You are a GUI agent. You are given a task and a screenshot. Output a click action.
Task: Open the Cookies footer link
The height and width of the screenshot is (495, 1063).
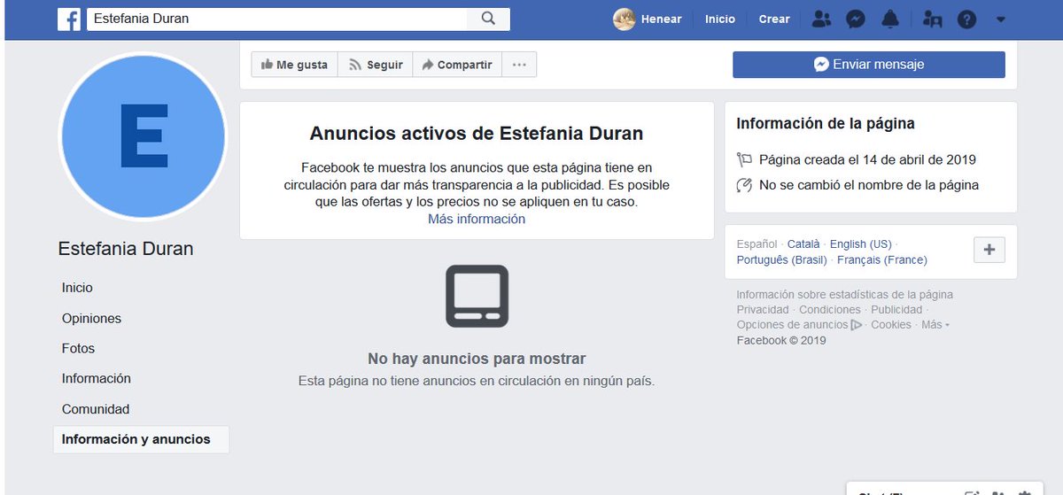point(891,325)
